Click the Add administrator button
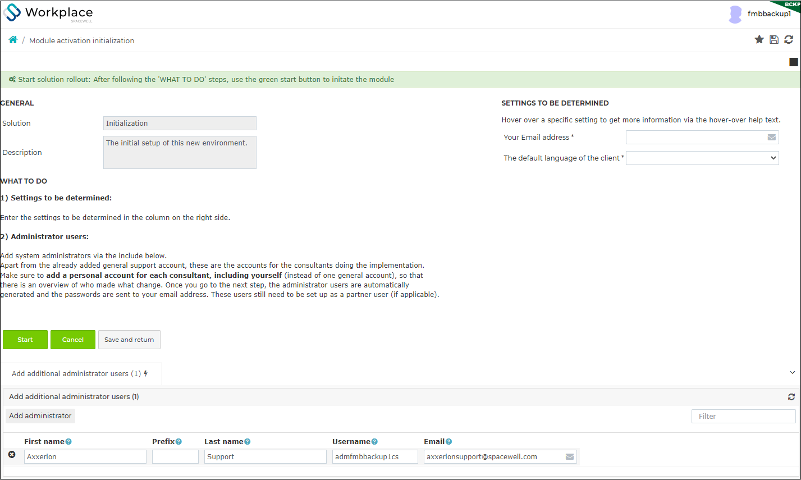 point(40,416)
